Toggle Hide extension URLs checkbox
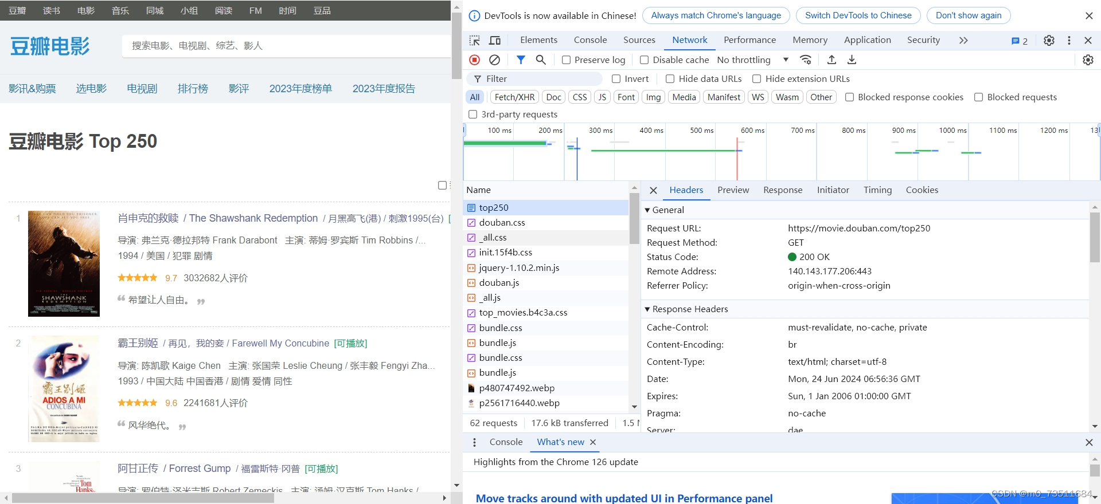 pyautogui.click(x=756, y=78)
